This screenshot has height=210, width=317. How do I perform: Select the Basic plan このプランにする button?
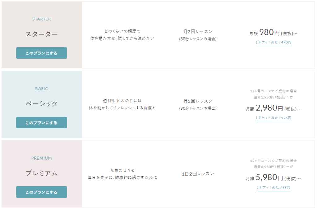[x=41, y=122]
